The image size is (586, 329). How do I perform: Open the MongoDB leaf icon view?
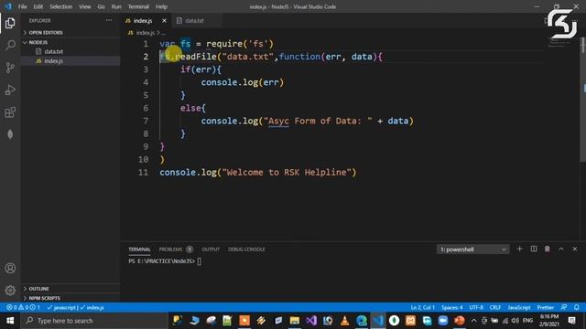pyautogui.click(x=10, y=134)
